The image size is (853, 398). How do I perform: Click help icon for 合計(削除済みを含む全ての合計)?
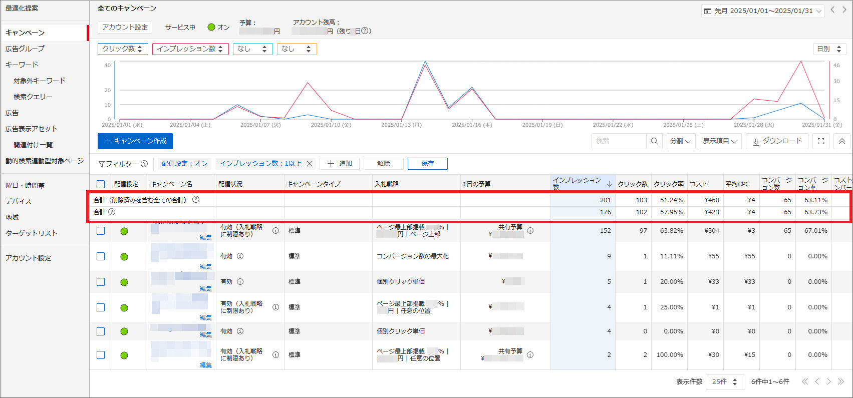196,199
